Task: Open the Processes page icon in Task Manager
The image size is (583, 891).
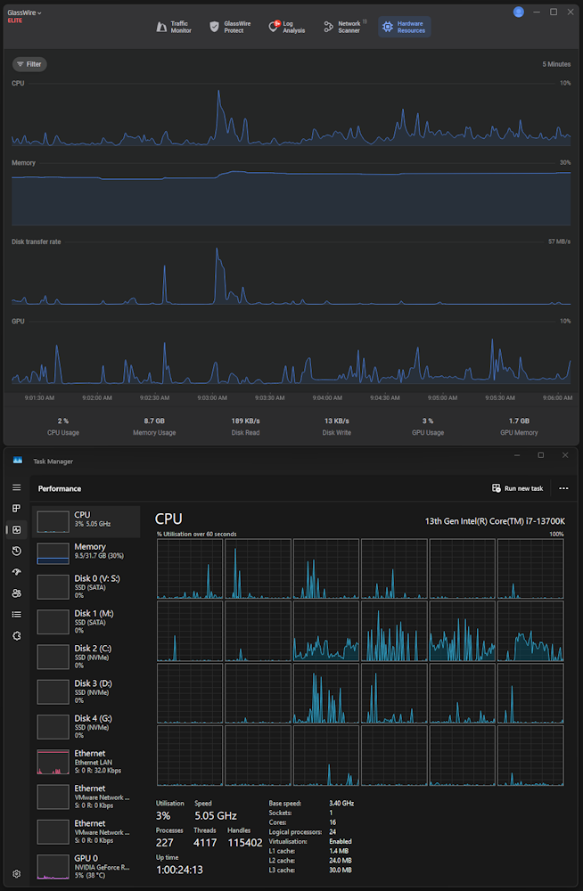Action: coord(17,509)
